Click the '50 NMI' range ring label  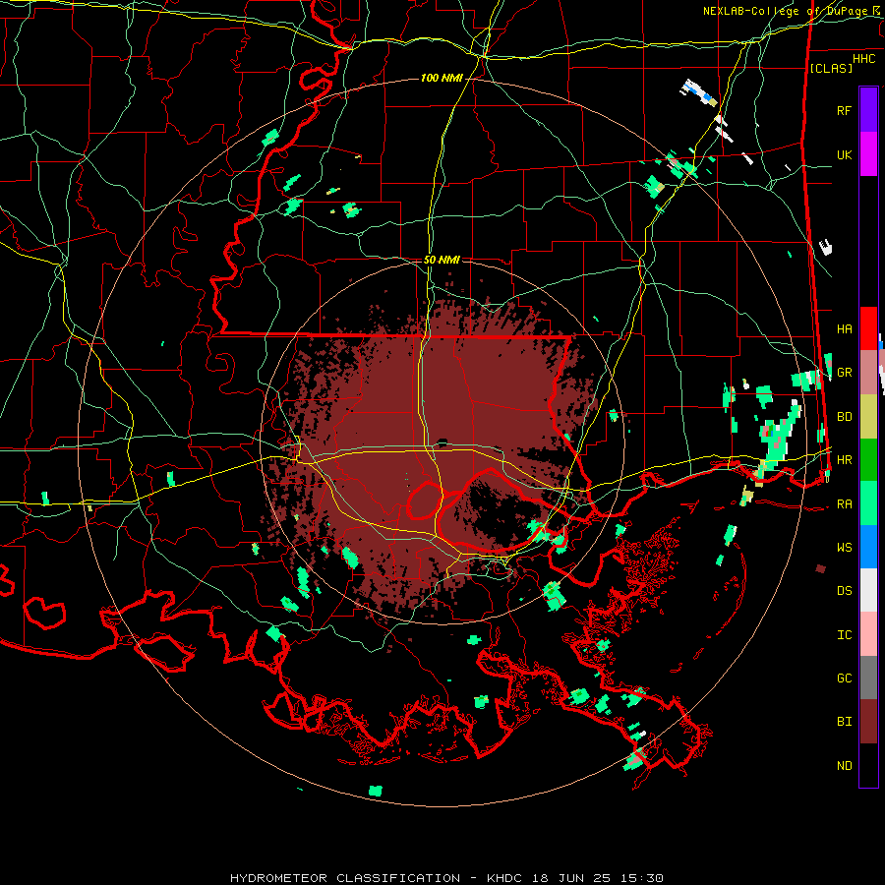[442, 260]
